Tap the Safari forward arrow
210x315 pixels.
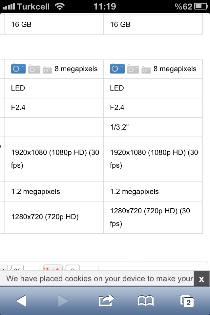tap(63, 301)
